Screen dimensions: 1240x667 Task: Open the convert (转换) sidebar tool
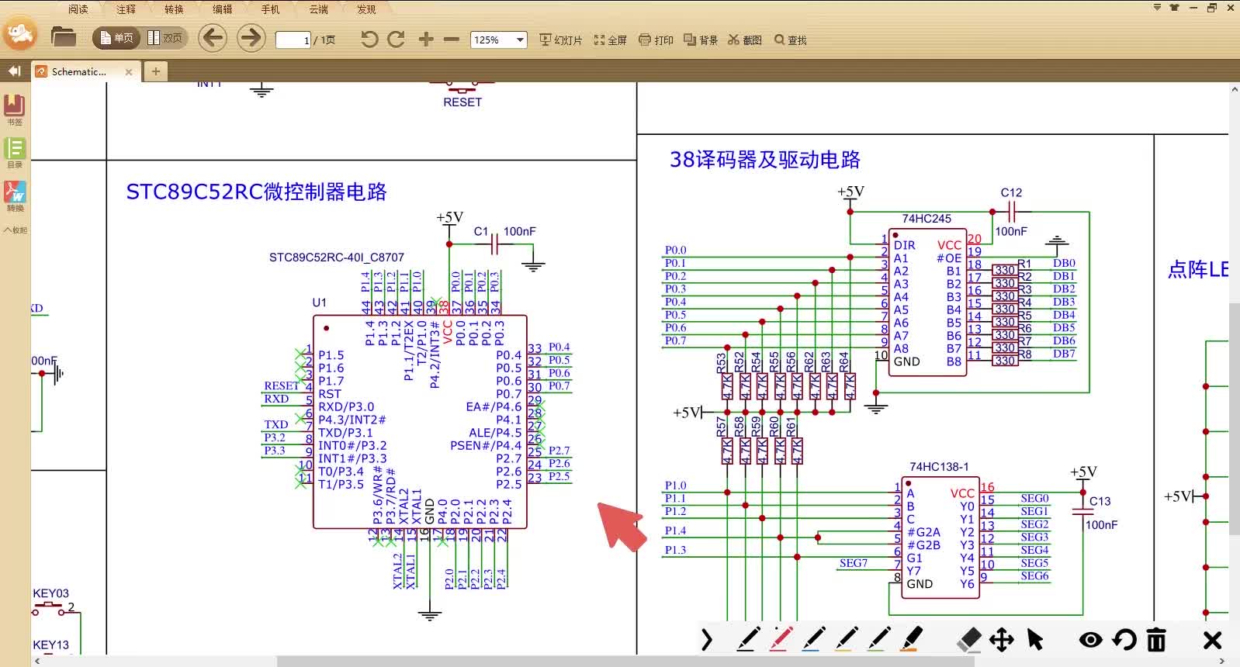pyautogui.click(x=15, y=196)
